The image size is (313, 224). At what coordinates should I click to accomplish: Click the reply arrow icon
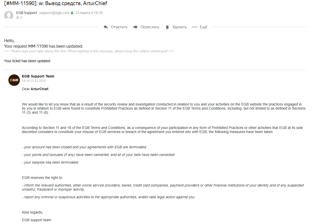[x=106, y=27]
